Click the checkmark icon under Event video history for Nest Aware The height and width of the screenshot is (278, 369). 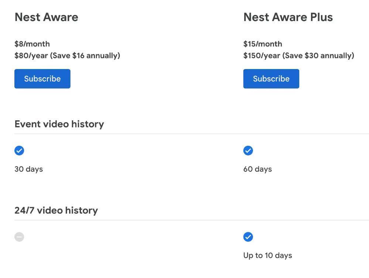pyautogui.click(x=19, y=150)
